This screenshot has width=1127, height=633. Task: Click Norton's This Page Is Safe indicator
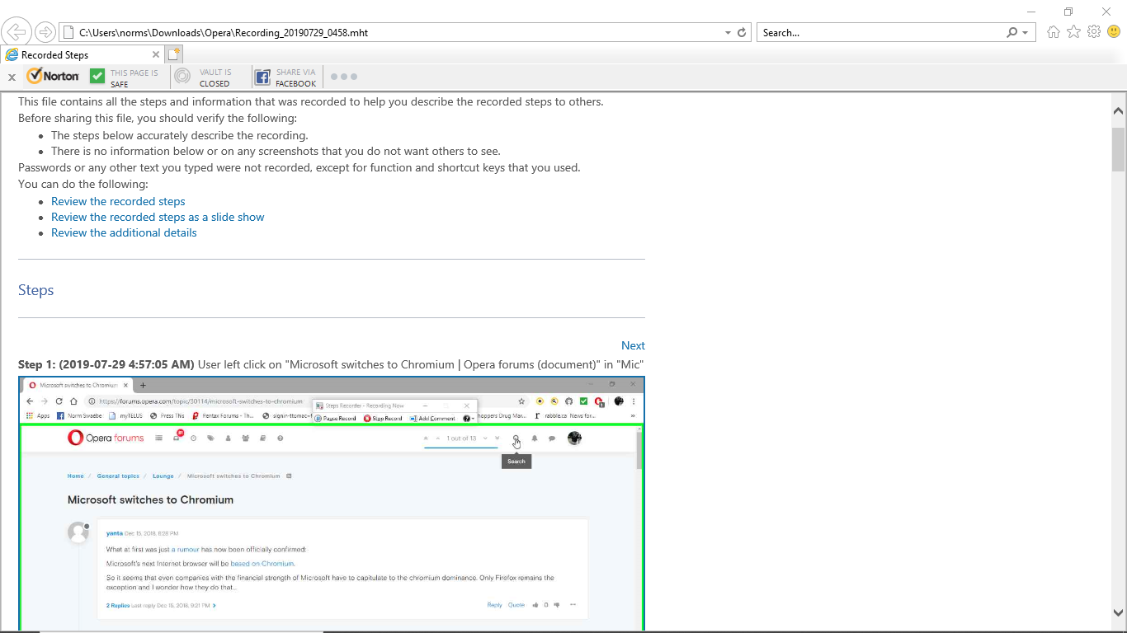(x=125, y=77)
